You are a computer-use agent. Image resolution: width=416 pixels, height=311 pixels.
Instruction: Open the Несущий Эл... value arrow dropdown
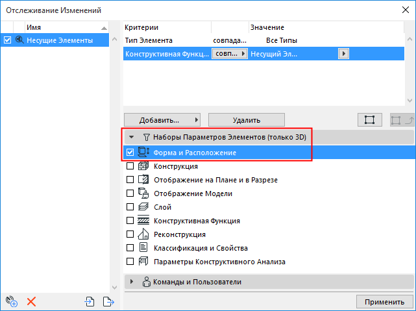pyautogui.click(x=344, y=55)
